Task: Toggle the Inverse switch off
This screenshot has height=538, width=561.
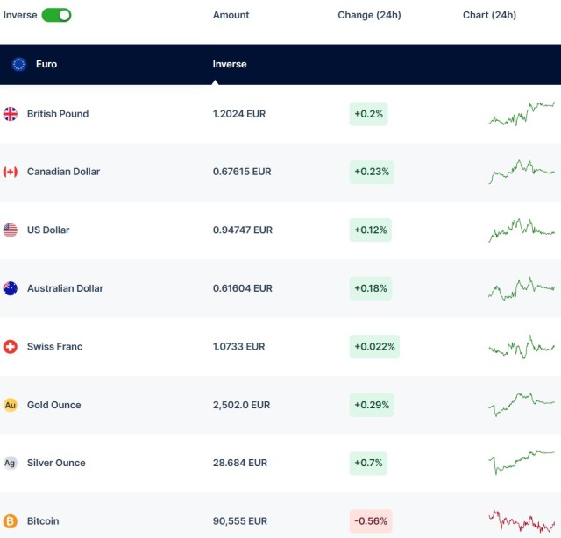Action: click(x=56, y=15)
